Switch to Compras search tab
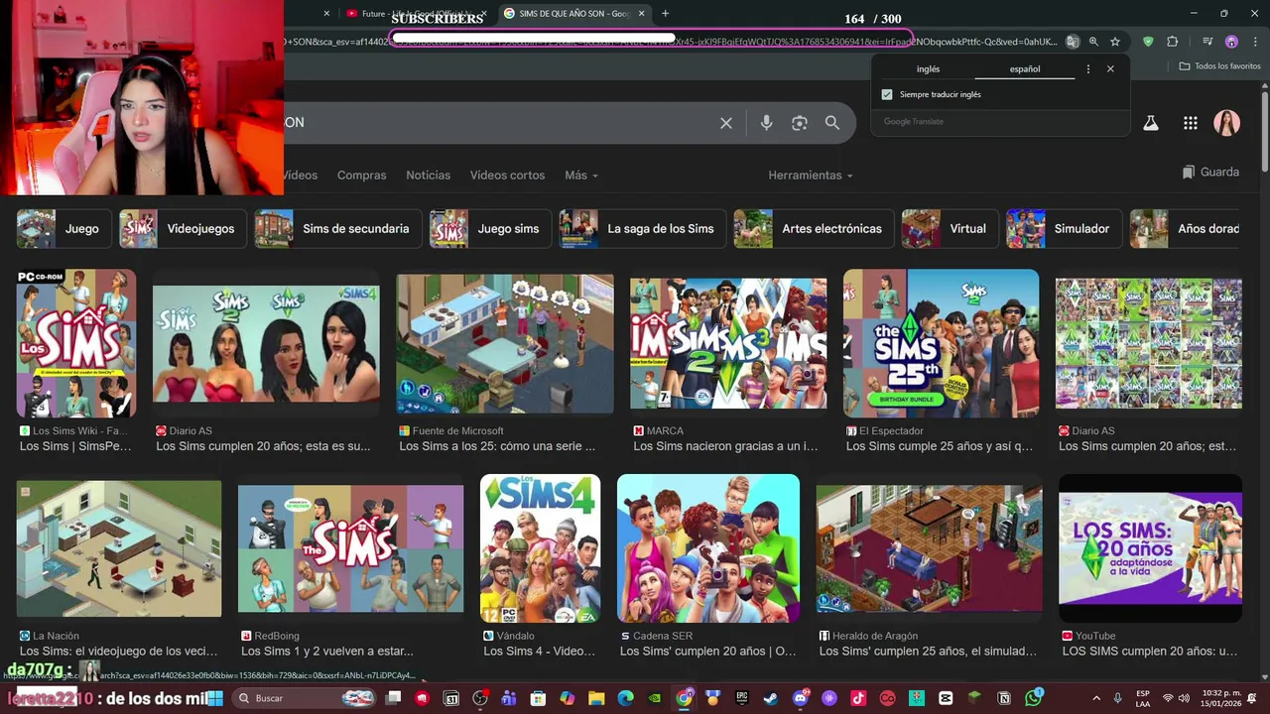 (x=361, y=175)
